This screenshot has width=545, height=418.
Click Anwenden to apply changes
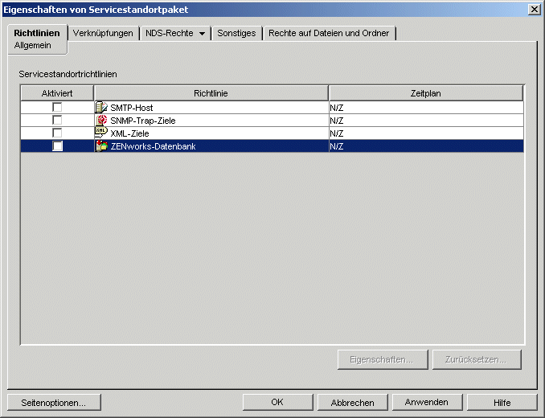pos(427,402)
